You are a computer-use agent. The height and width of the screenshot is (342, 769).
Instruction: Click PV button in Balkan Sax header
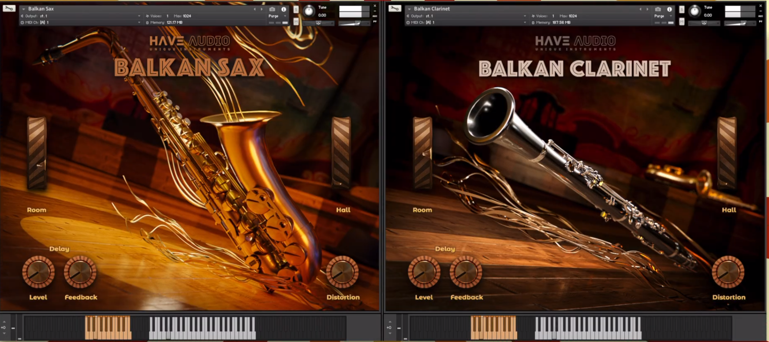(x=375, y=22)
